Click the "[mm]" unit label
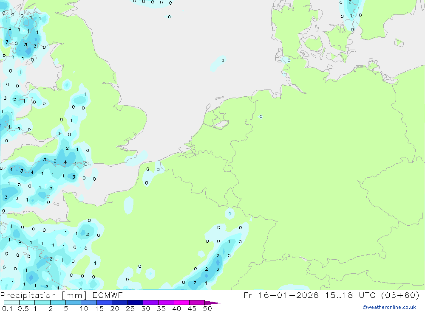 click(74, 295)
